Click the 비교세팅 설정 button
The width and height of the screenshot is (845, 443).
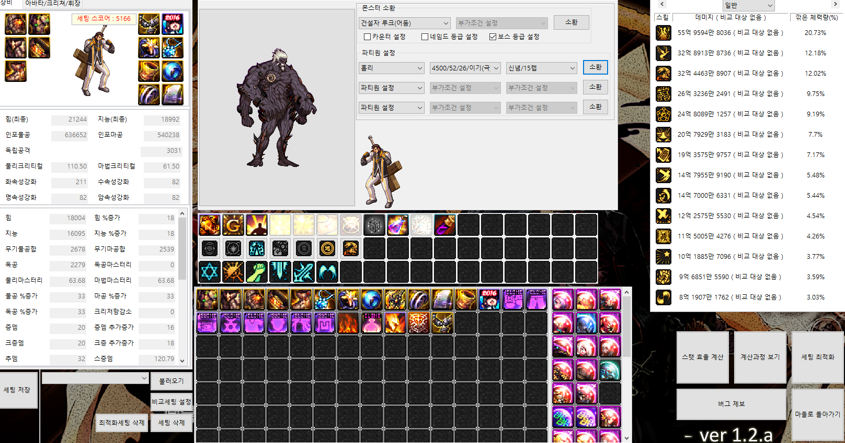point(172,402)
